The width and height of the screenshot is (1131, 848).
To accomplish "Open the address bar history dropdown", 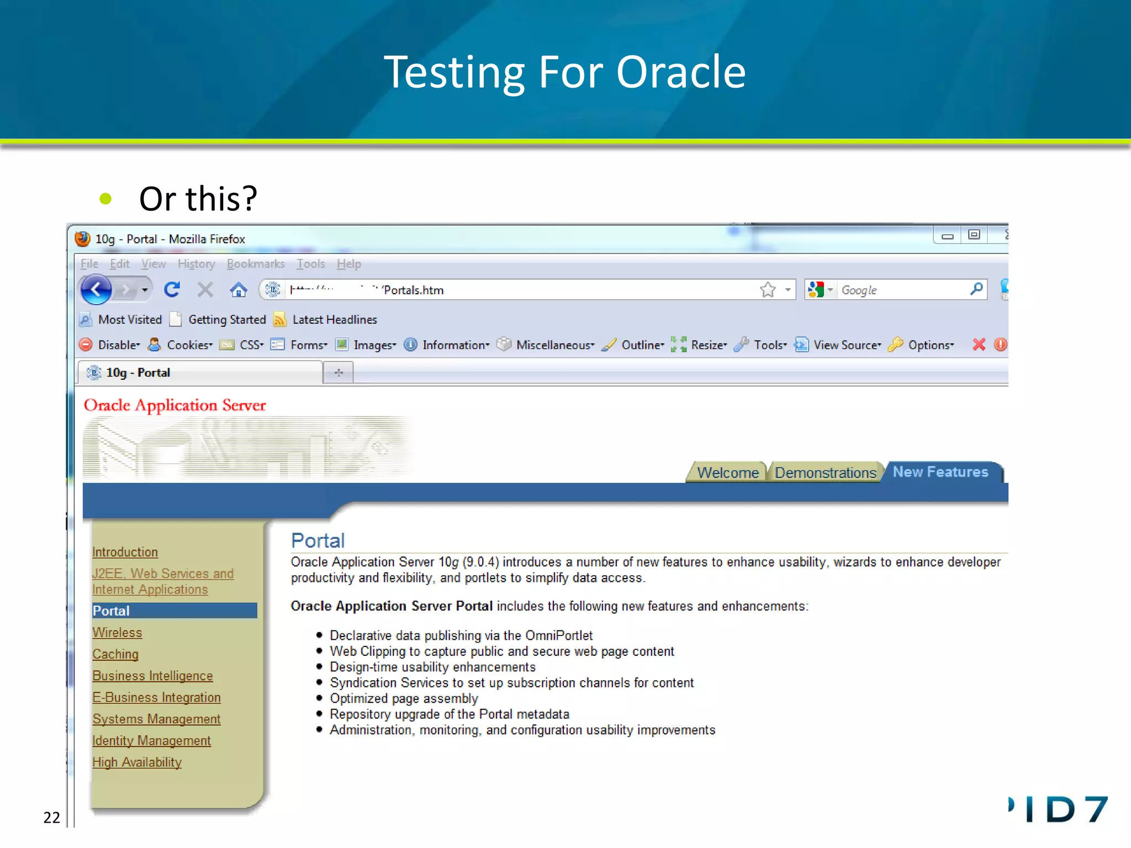I will pyautogui.click(x=788, y=289).
